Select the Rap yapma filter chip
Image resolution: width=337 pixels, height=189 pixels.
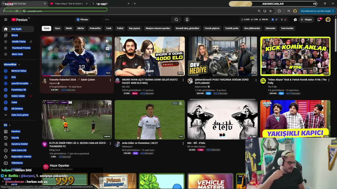134,28
